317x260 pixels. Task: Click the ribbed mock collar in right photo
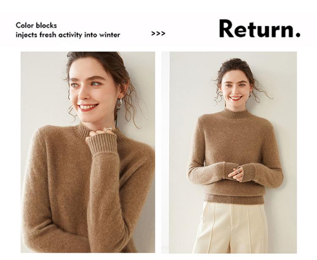tap(234, 114)
